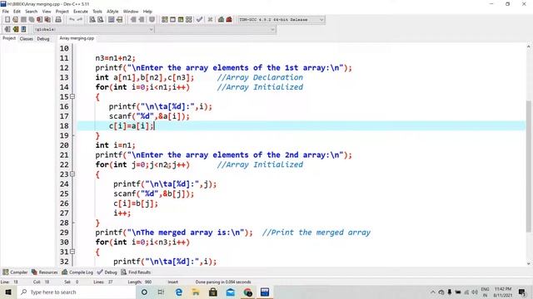The height and width of the screenshot is (299, 533).
Task: Create a new file from the toolbar
Action: 7,20
